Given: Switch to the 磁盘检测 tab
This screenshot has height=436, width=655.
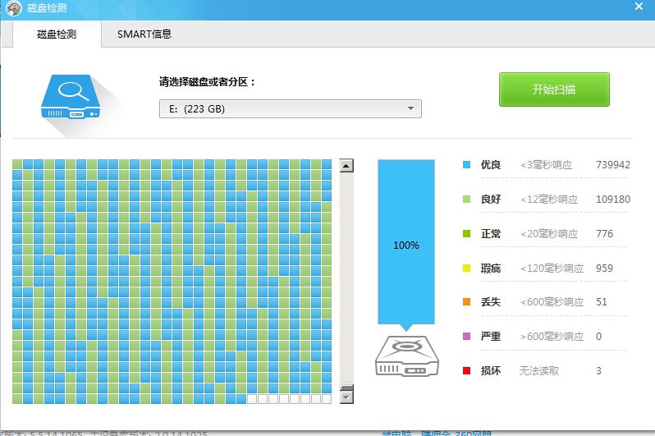Looking at the screenshot, I should [x=57, y=34].
